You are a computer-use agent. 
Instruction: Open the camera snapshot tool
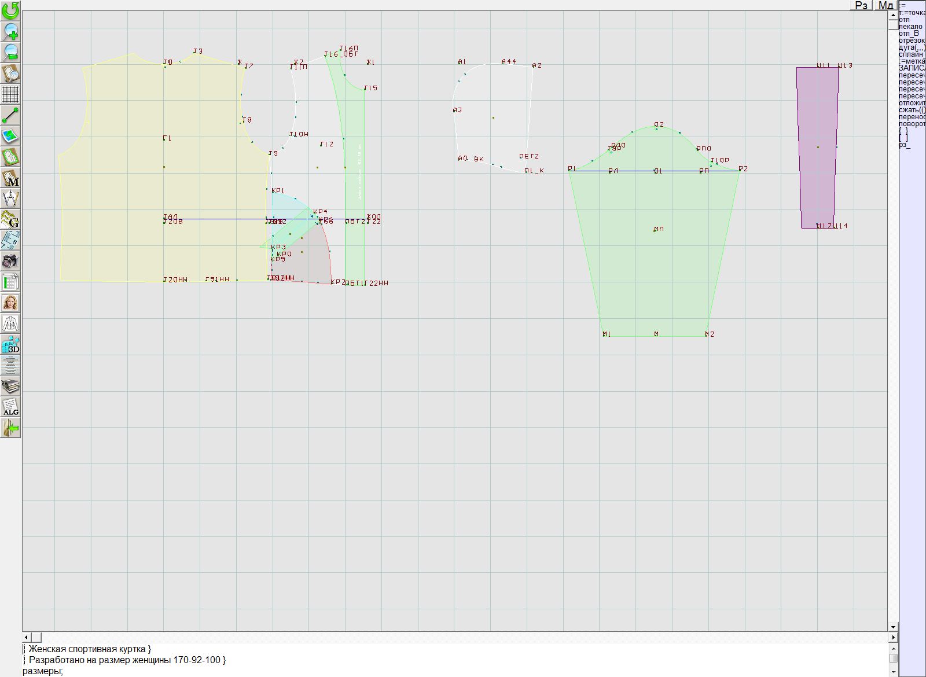tap(10, 261)
